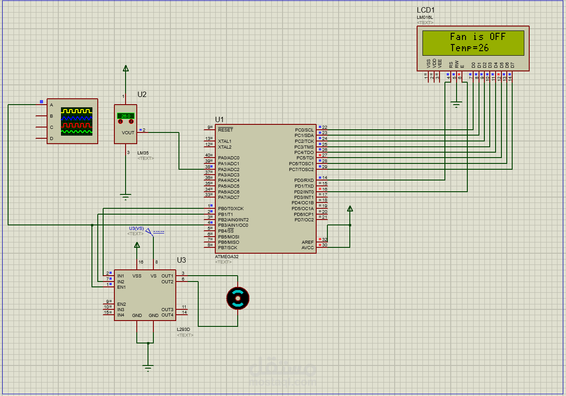Viewport: 566px width, 396px height.
Task: Click the D7 pin label on the LCD
Action: pyautogui.click(x=513, y=65)
